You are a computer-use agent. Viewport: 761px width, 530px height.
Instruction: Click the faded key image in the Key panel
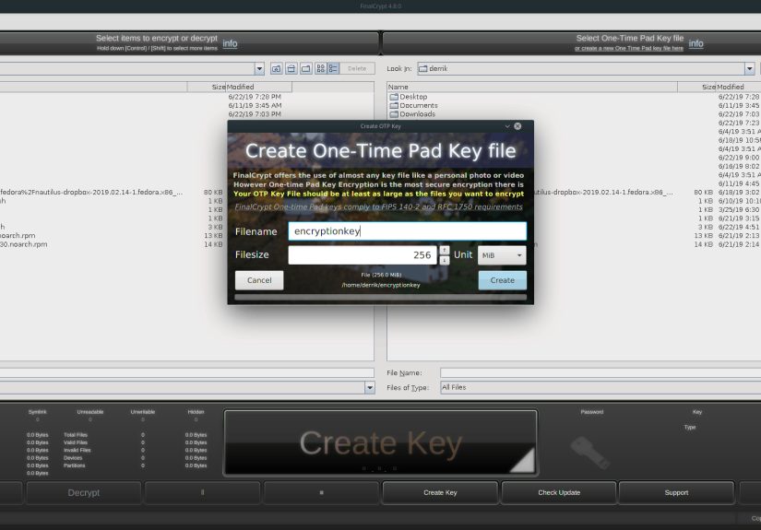click(589, 452)
